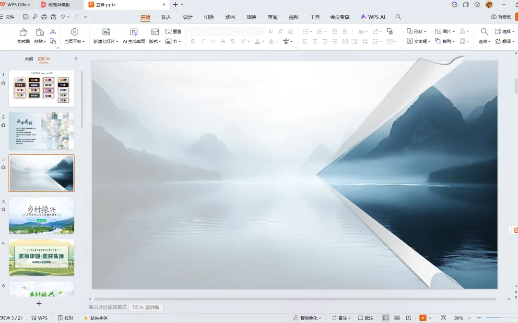
Task: Click the WPS AI button
Action: 373,17
